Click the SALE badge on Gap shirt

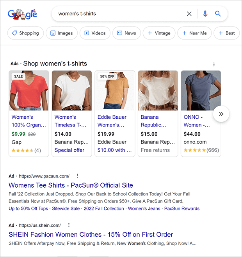18,76
